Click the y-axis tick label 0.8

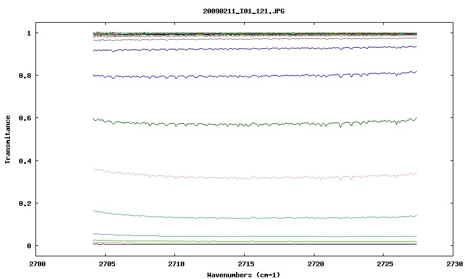pos(25,76)
